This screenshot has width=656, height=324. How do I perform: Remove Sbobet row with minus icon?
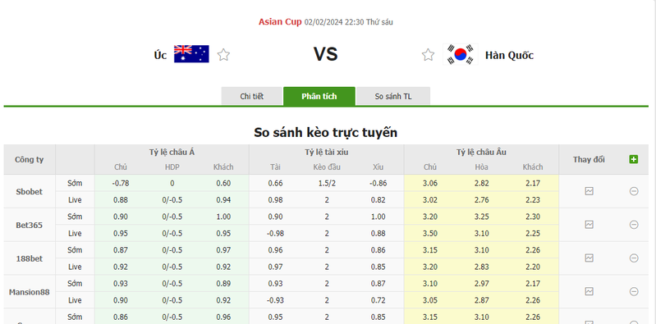point(634,191)
